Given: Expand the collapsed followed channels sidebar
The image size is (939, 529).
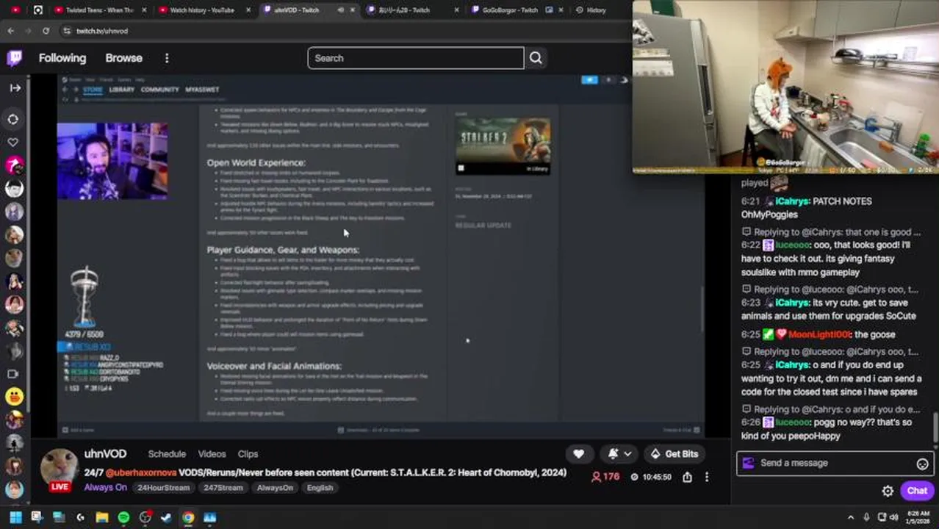Looking at the screenshot, I should (x=15, y=87).
